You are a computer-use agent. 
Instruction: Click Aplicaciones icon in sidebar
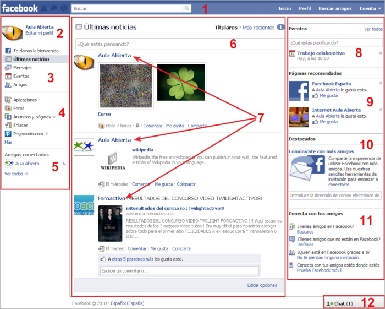(8, 100)
